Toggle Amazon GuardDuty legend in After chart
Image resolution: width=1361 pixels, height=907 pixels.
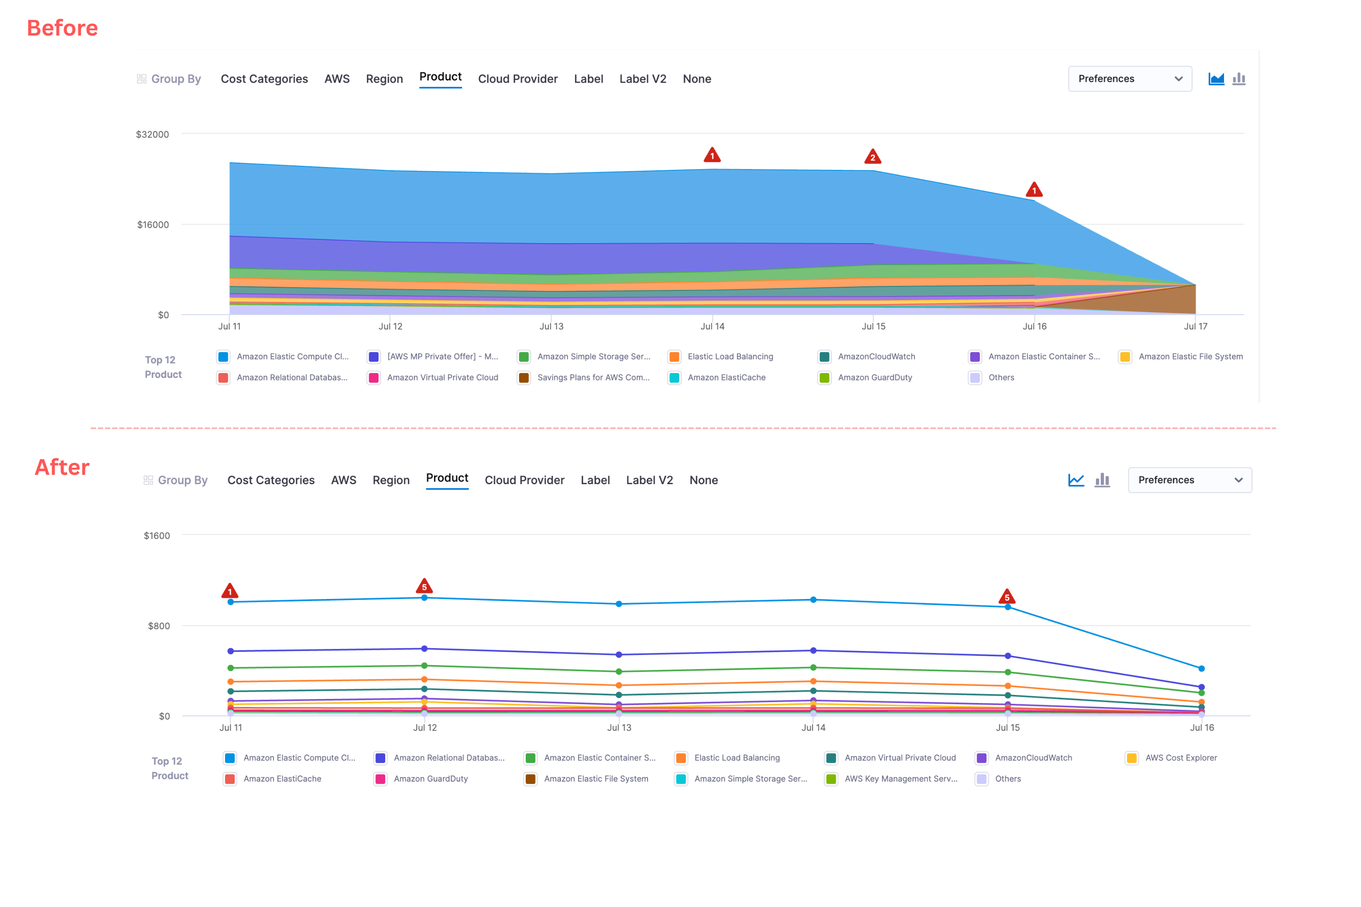[380, 779]
